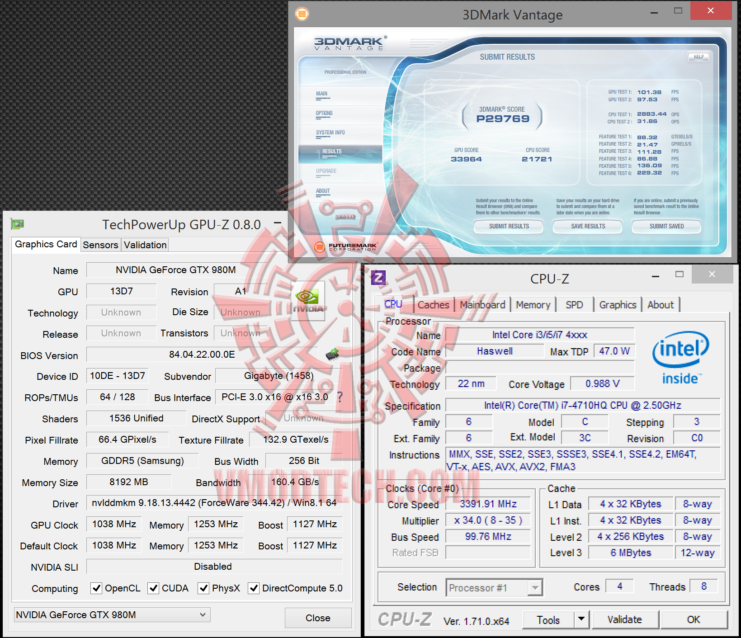Image resolution: width=741 pixels, height=638 pixels.
Task: Open UPGRADE in 3DMark Vantage sidebar
Action: pos(340,172)
